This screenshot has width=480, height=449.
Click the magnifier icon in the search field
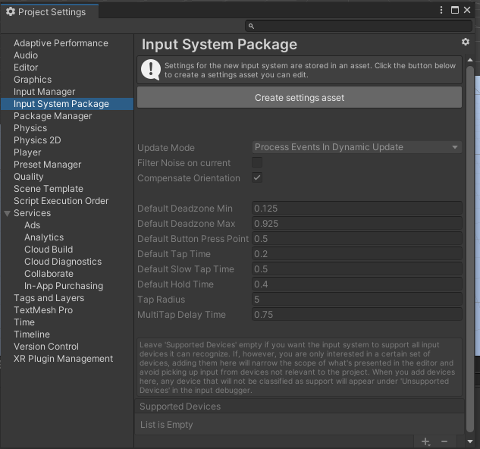click(251, 27)
